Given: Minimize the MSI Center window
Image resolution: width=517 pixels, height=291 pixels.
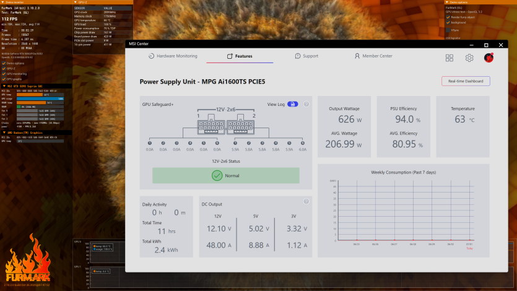Looking at the screenshot, I should tap(472, 45).
